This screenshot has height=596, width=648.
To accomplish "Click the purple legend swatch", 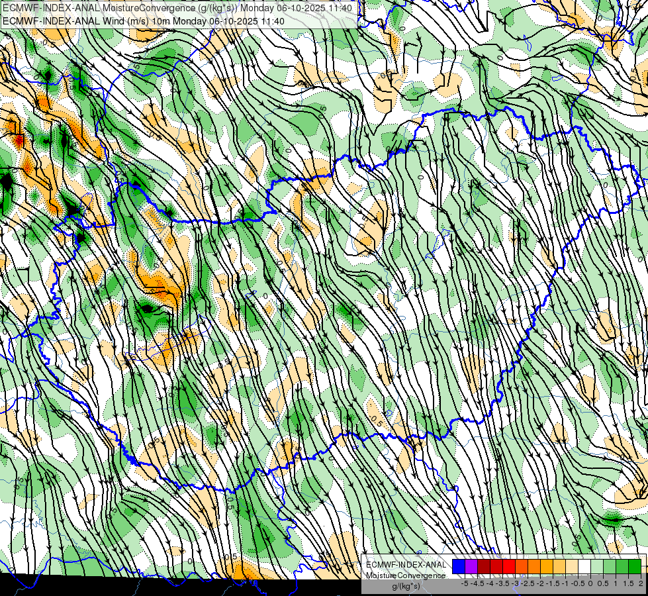I will point(471,567).
